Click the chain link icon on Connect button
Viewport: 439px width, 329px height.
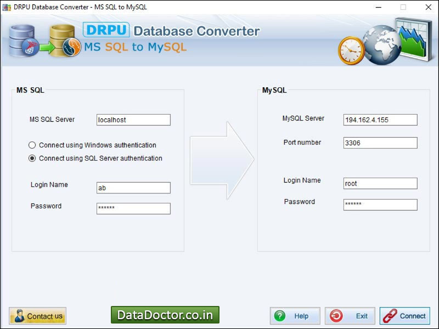pyautogui.click(x=391, y=316)
